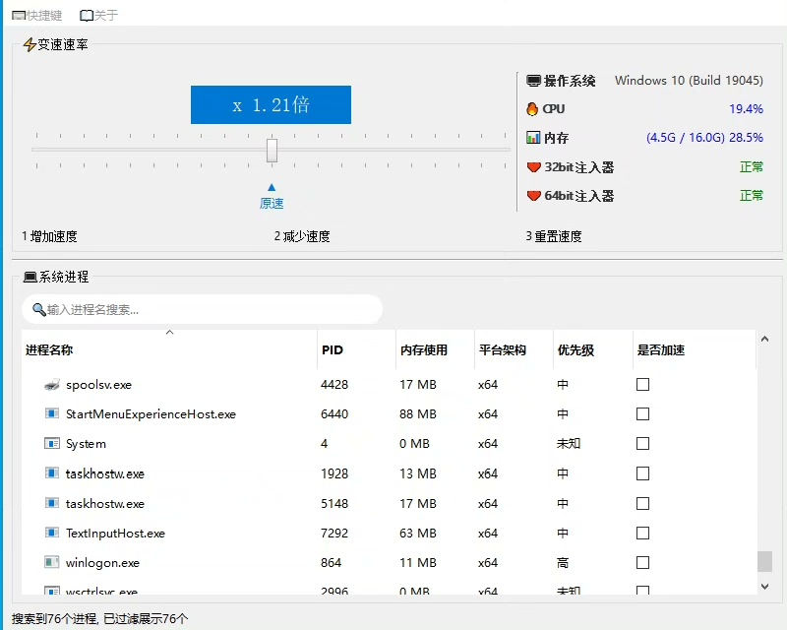The height and width of the screenshot is (630, 787).
Task: Click the 原速 triangle marker
Action: [272, 187]
